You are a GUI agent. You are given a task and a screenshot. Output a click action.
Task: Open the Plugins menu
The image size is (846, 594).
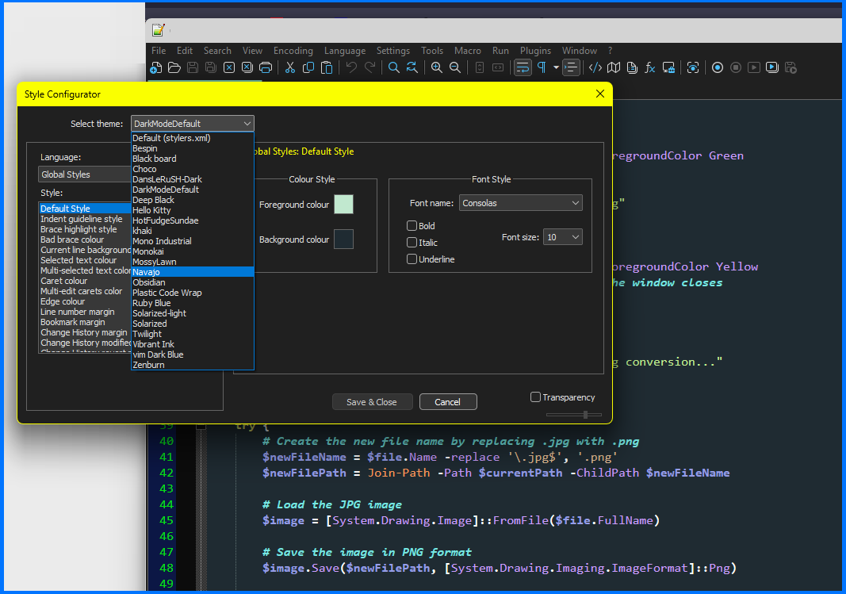pos(535,51)
